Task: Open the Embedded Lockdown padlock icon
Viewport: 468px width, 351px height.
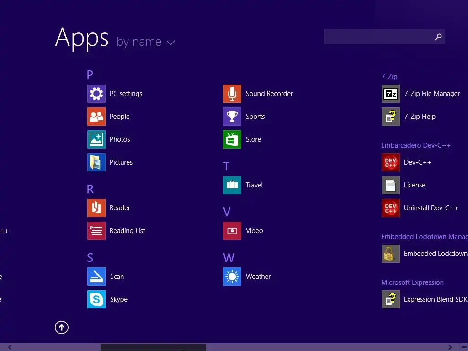Action: pos(390,253)
